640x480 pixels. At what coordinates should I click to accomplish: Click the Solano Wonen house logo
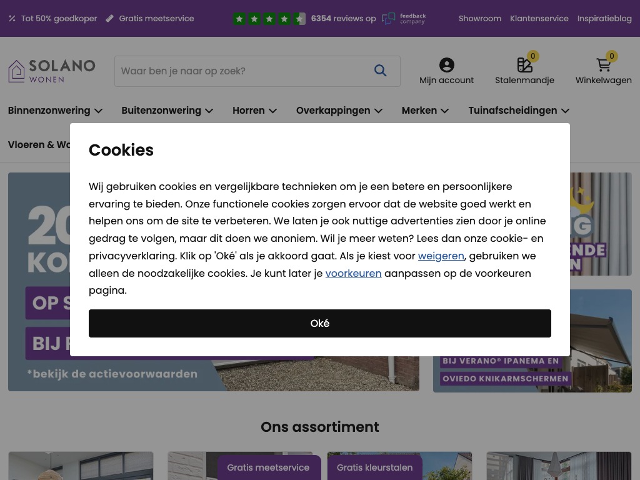point(17,71)
